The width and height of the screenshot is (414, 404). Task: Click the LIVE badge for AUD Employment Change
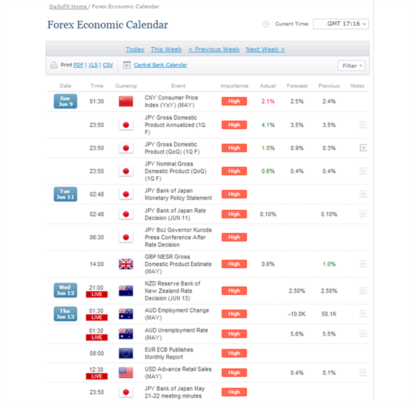point(97,317)
